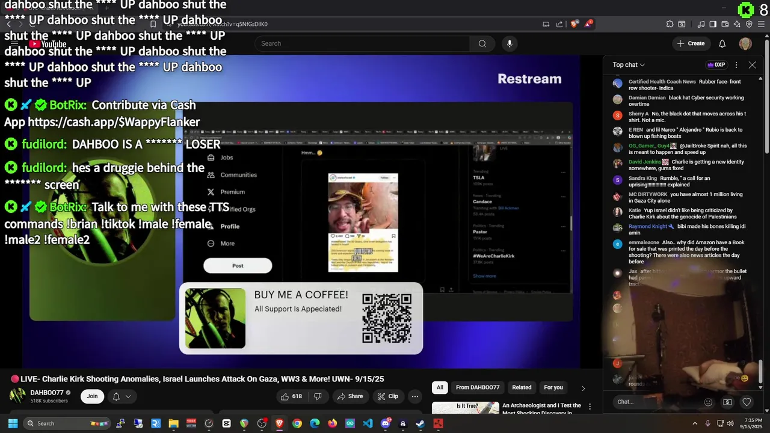770x433 pixels.
Task: Select the For you chip
Action: (x=553, y=387)
